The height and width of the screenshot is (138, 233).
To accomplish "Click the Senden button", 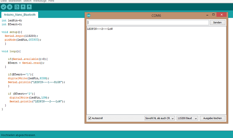I will click(217, 23).
